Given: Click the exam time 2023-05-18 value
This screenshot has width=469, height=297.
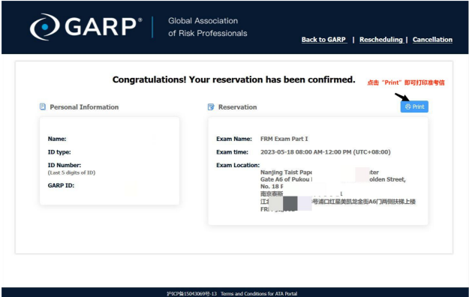Looking at the screenshot, I should coord(326,152).
